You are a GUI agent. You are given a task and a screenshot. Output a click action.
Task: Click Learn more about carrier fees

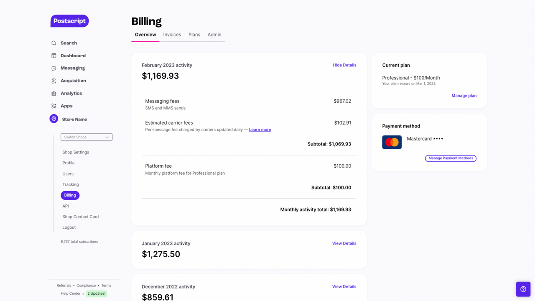coord(260,130)
